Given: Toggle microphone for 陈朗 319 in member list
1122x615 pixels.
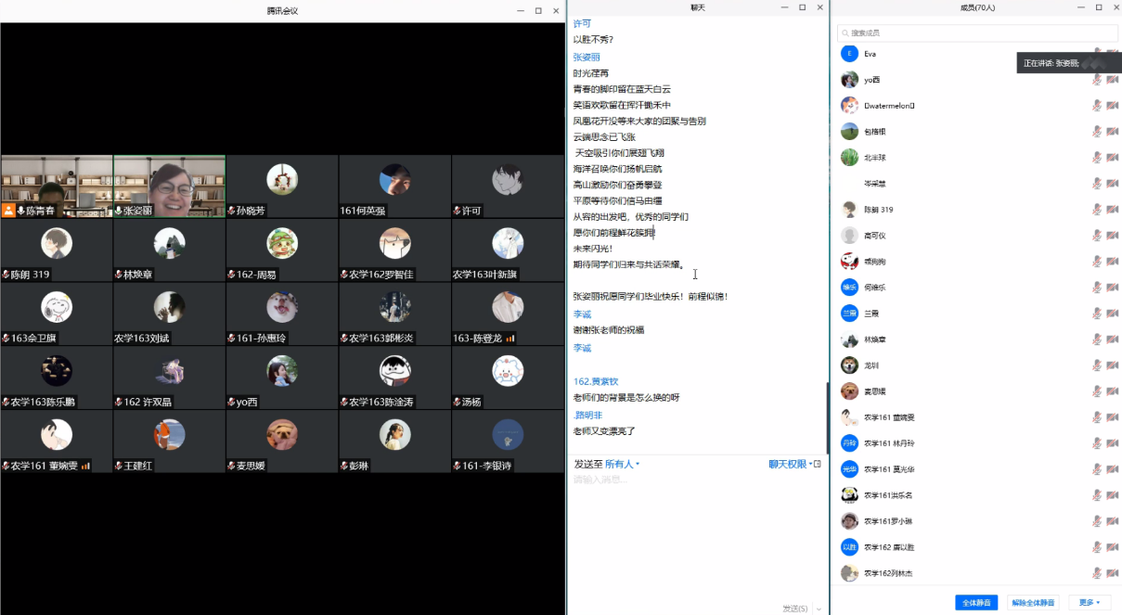Looking at the screenshot, I should tap(1096, 210).
